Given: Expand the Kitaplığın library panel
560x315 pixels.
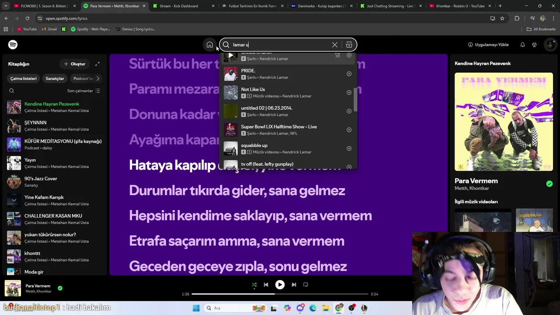Looking at the screenshot, I should click(98, 64).
